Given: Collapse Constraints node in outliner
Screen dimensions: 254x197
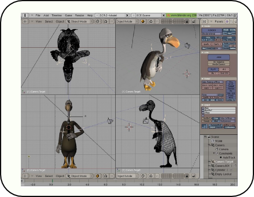Looking at the screenshot, I should coord(214,153).
